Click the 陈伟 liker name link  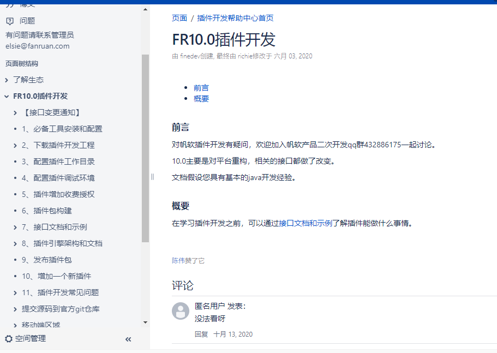pyautogui.click(x=178, y=261)
